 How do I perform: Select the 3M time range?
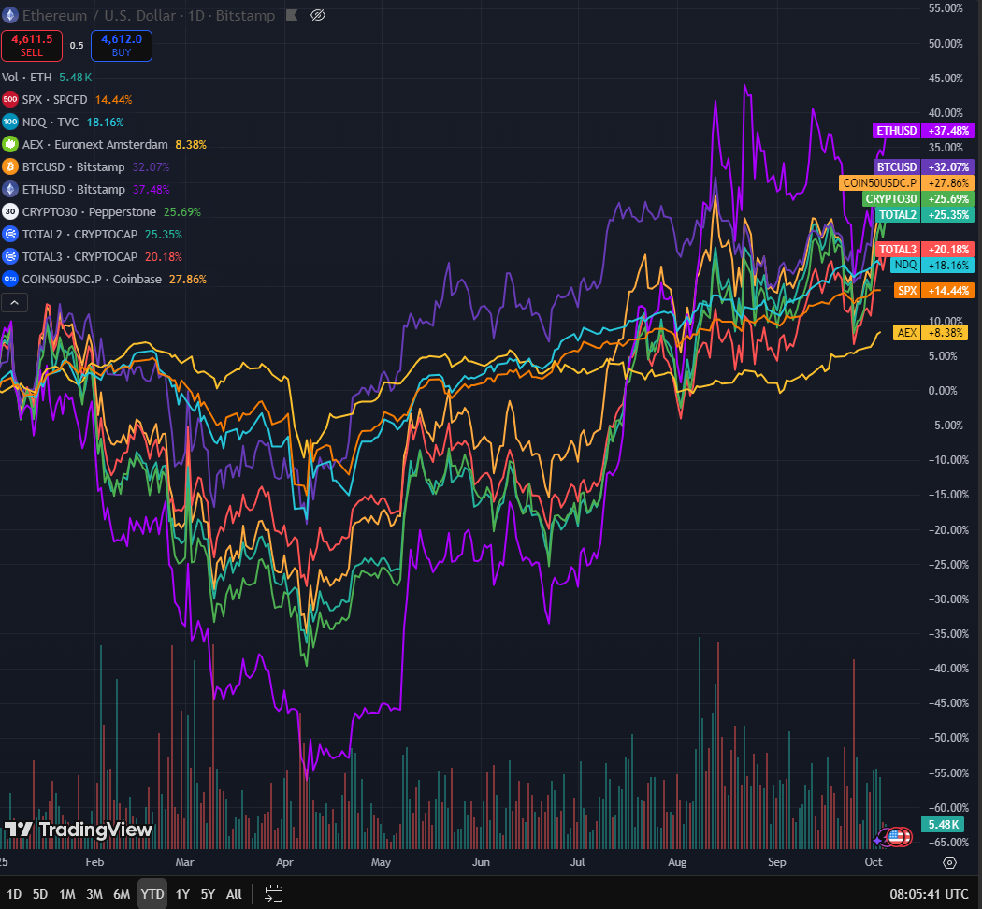point(94,894)
